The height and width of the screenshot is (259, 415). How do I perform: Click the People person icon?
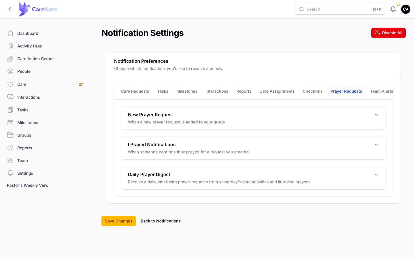[x=10, y=71]
